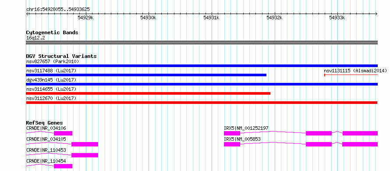Click the 54932k ruler tick label
390x171 pixels.
pos(274,18)
